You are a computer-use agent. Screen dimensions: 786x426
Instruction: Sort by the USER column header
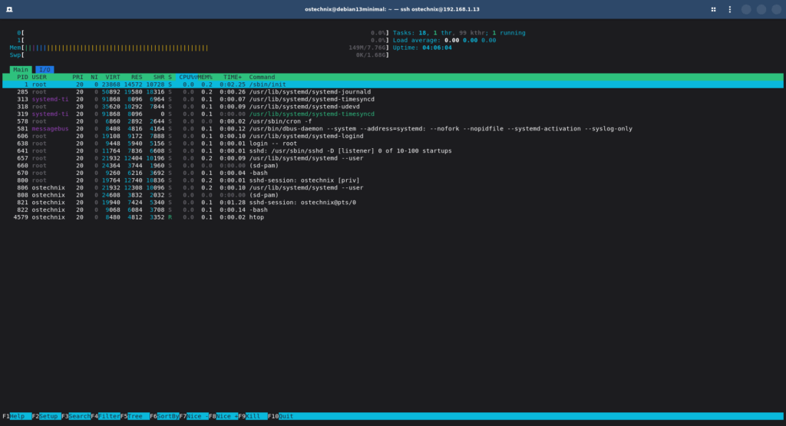[39, 78]
